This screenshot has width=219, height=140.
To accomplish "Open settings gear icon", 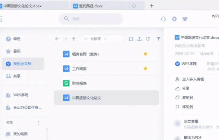I will pyautogui.click(x=174, y=19).
